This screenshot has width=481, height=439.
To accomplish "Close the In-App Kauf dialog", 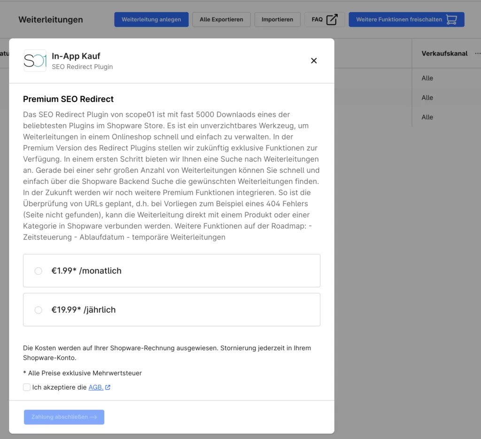I will (x=314, y=61).
